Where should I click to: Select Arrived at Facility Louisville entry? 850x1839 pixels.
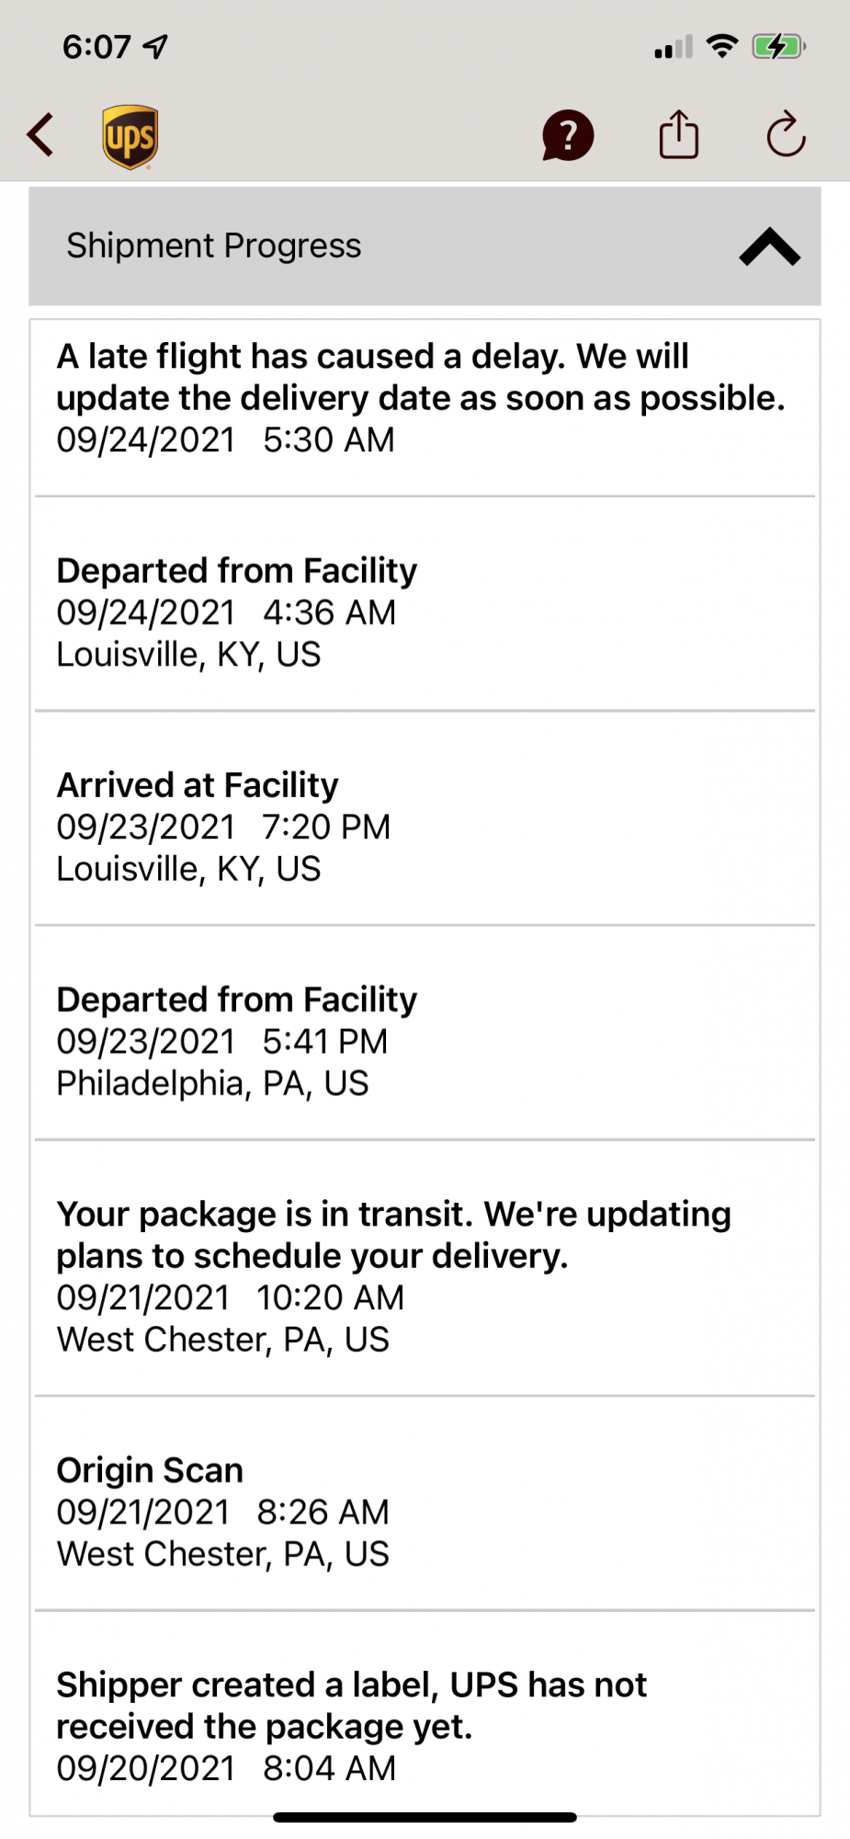[425, 818]
